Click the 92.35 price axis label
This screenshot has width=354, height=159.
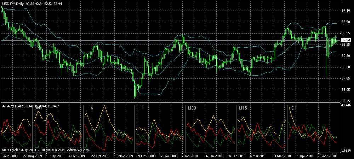[x=346, y=45]
